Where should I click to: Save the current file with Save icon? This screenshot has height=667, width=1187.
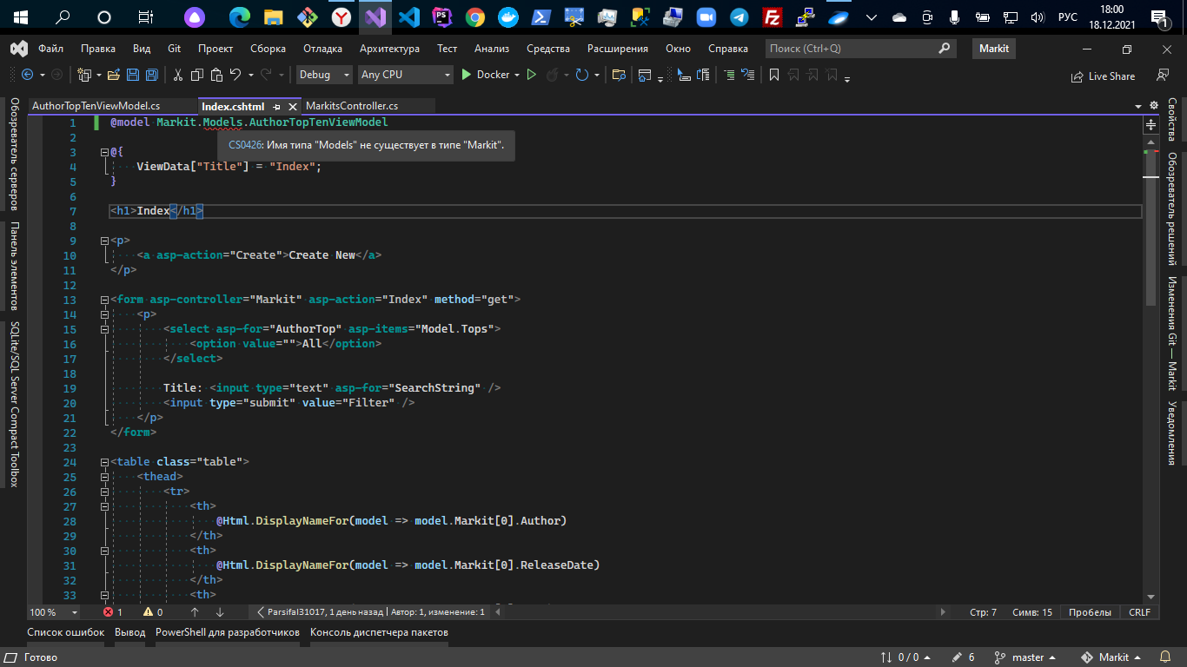[133, 75]
